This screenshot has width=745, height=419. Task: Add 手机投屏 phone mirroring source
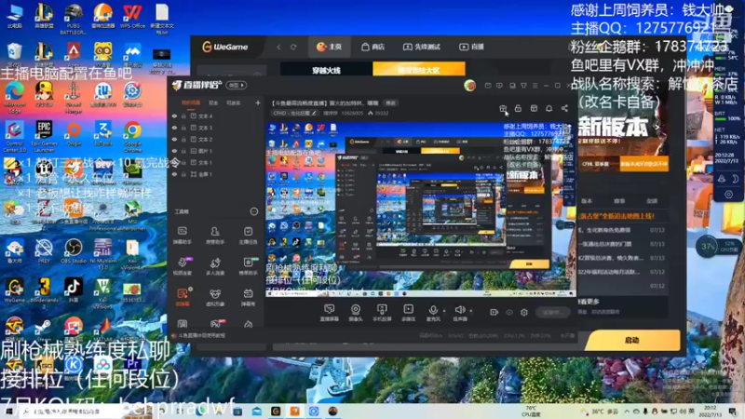(x=382, y=313)
